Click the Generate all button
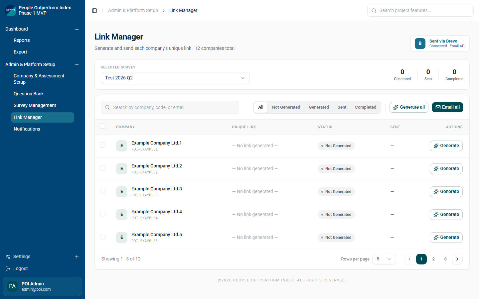The height and width of the screenshot is (299, 479). point(409,107)
